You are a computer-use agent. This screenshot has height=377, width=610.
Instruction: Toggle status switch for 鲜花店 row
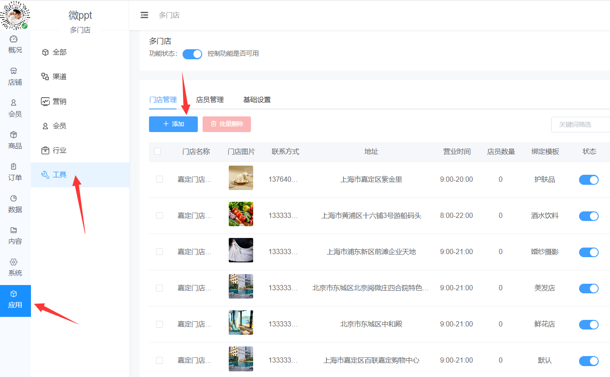click(589, 324)
